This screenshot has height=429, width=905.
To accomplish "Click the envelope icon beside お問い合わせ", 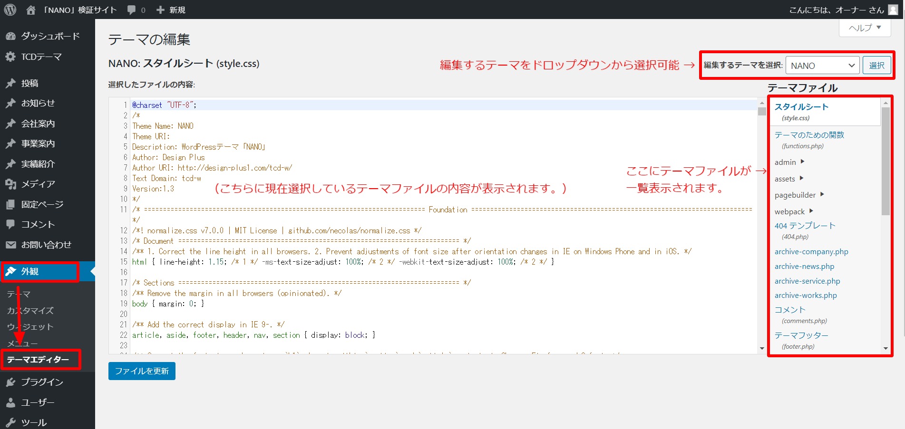I will (x=10, y=245).
